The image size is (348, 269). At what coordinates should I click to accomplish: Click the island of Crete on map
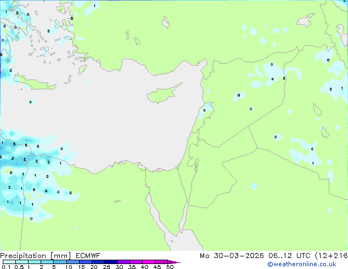click(x=35, y=82)
